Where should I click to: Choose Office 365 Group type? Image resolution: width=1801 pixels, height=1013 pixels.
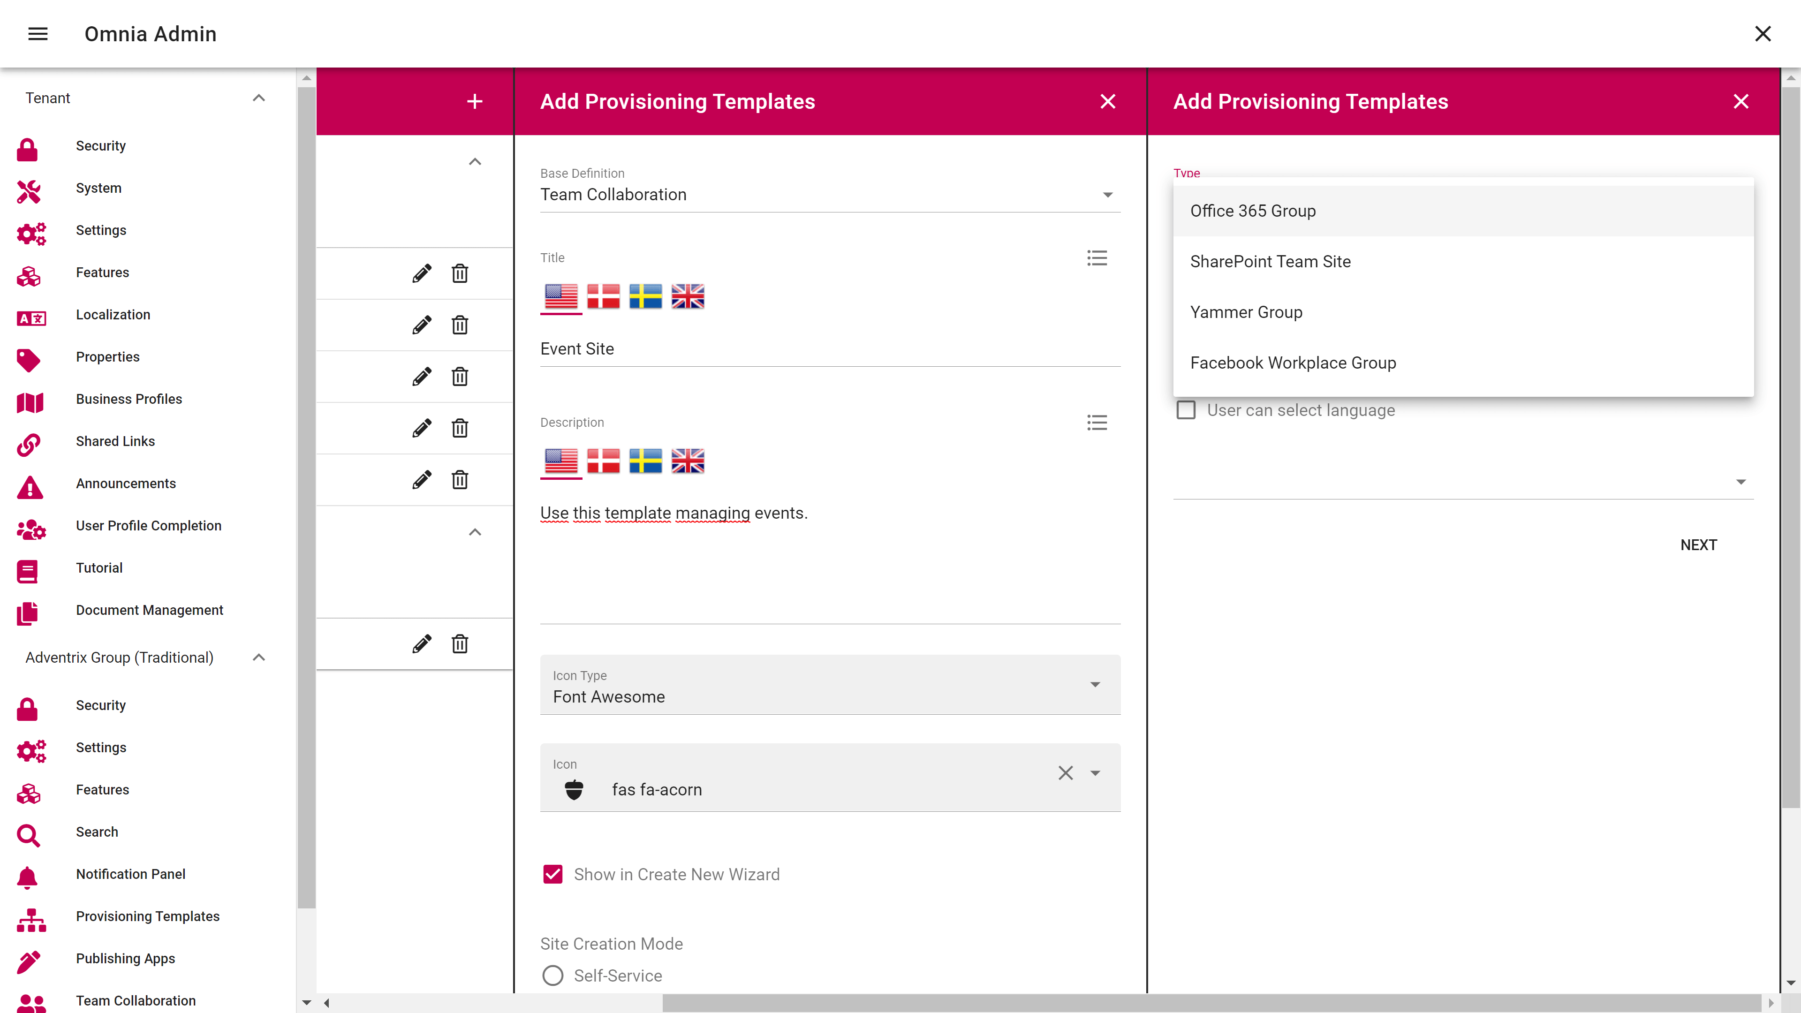(x=1463, y=211)
